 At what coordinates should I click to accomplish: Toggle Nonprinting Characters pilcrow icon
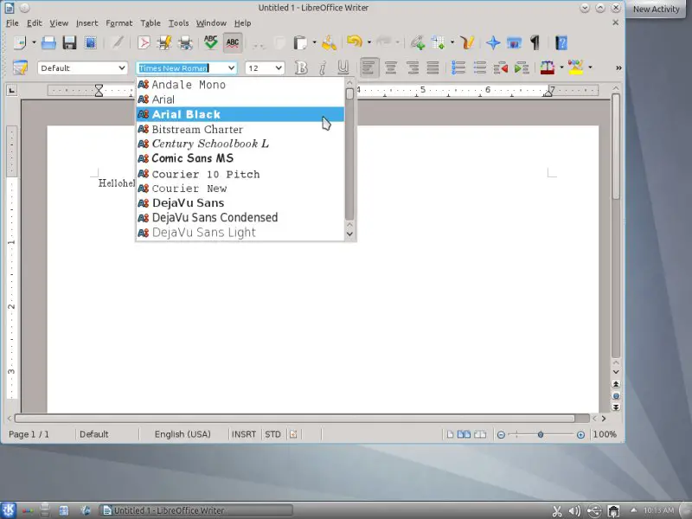tap(535, 42)
